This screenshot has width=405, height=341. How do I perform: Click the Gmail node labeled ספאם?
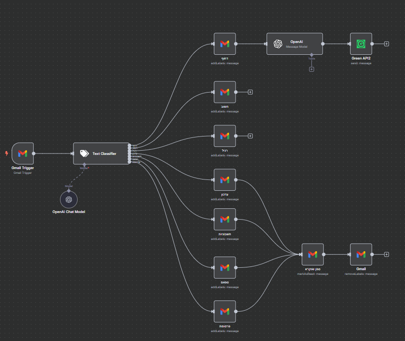click(x=225, y=267)
